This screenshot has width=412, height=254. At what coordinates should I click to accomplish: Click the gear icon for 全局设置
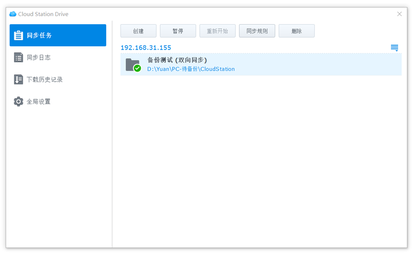(19, 101)
